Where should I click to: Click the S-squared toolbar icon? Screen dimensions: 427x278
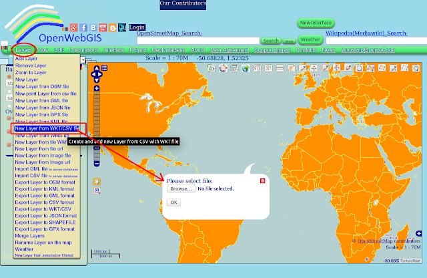point(268,68)
